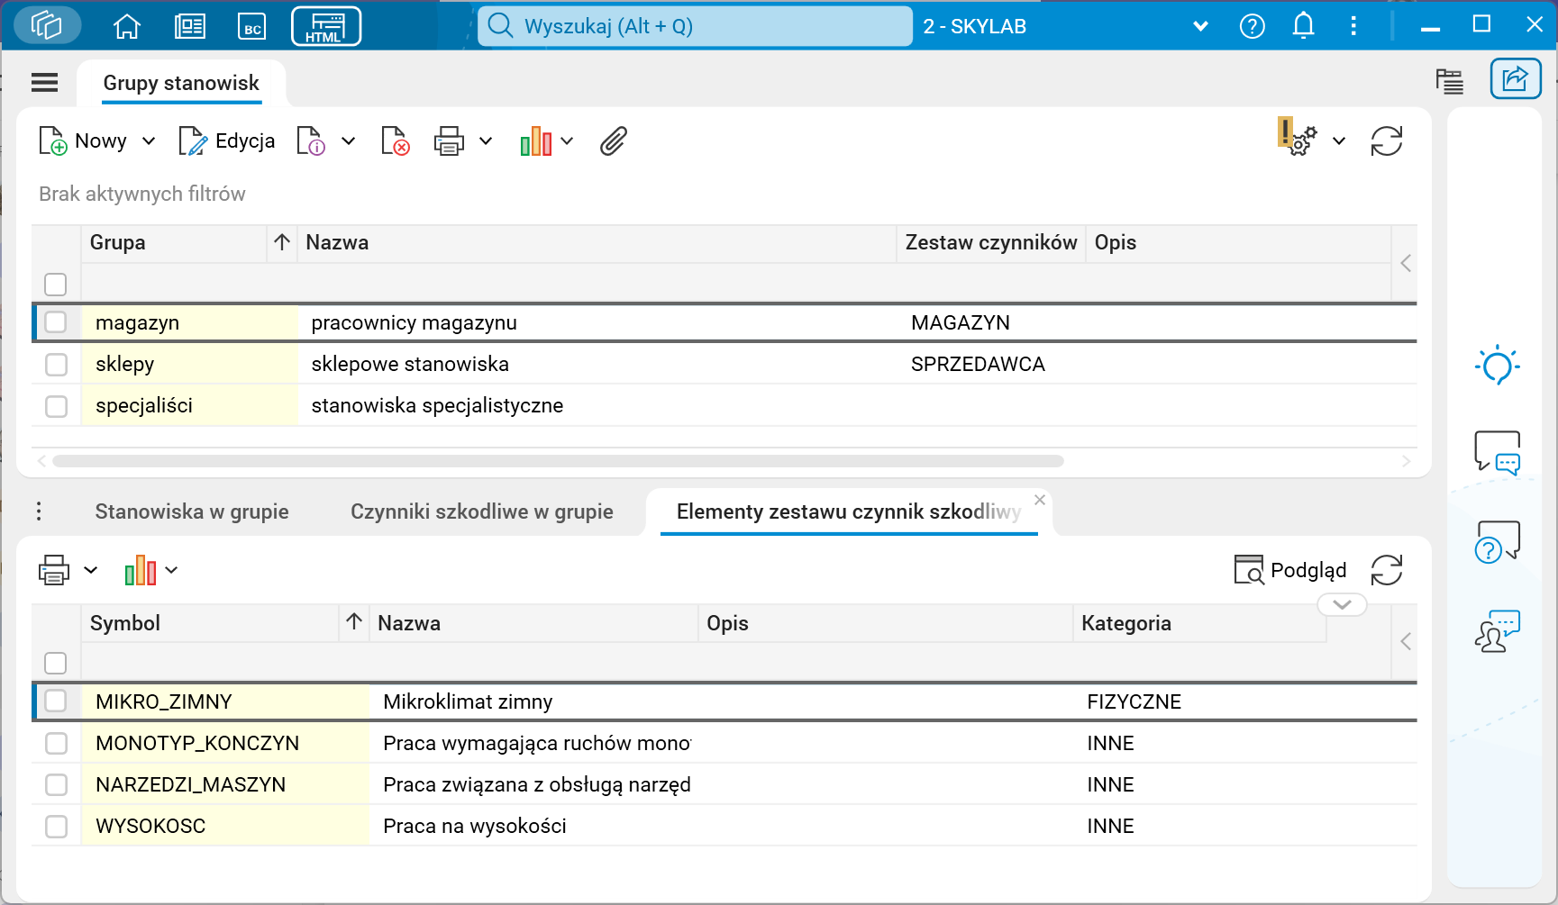1558x905 pixels.
Task: Refresh the Grupy stanowisk list
Action: click(1386, 140)
